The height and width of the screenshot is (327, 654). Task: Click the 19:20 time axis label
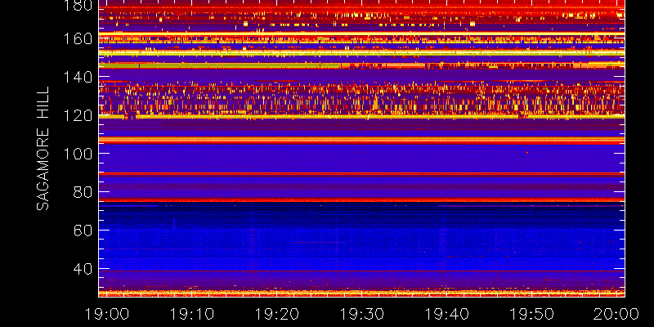(276, 314)
